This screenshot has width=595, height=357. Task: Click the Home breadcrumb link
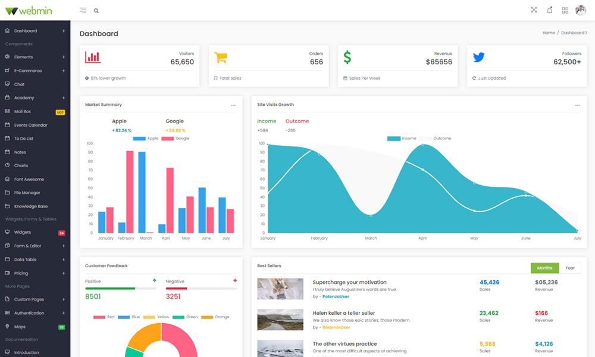[x=548, y=33]
